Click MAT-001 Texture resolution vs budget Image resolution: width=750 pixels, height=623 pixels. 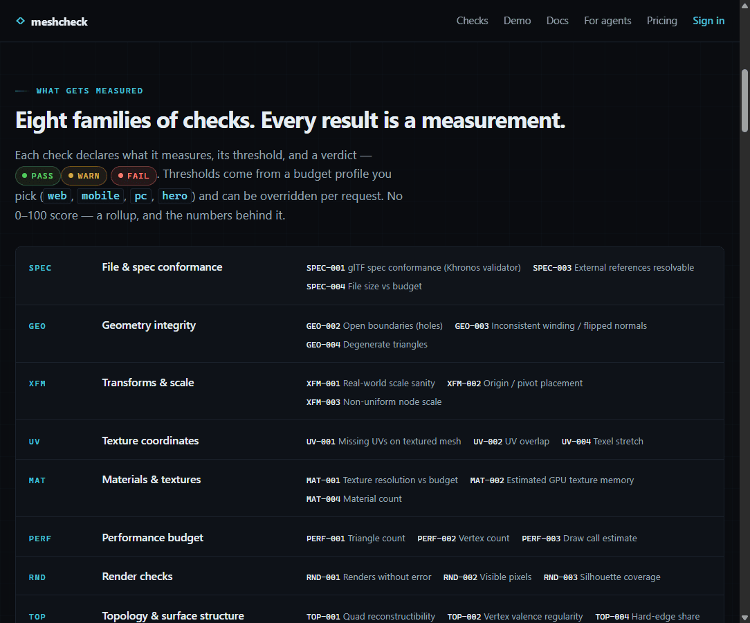click(382, 480)
